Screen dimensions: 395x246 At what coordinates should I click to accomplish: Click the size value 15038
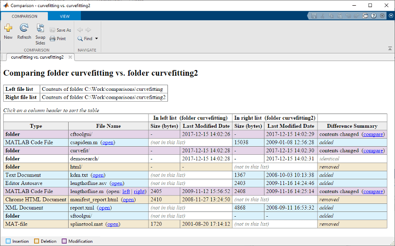click(241, 142)
